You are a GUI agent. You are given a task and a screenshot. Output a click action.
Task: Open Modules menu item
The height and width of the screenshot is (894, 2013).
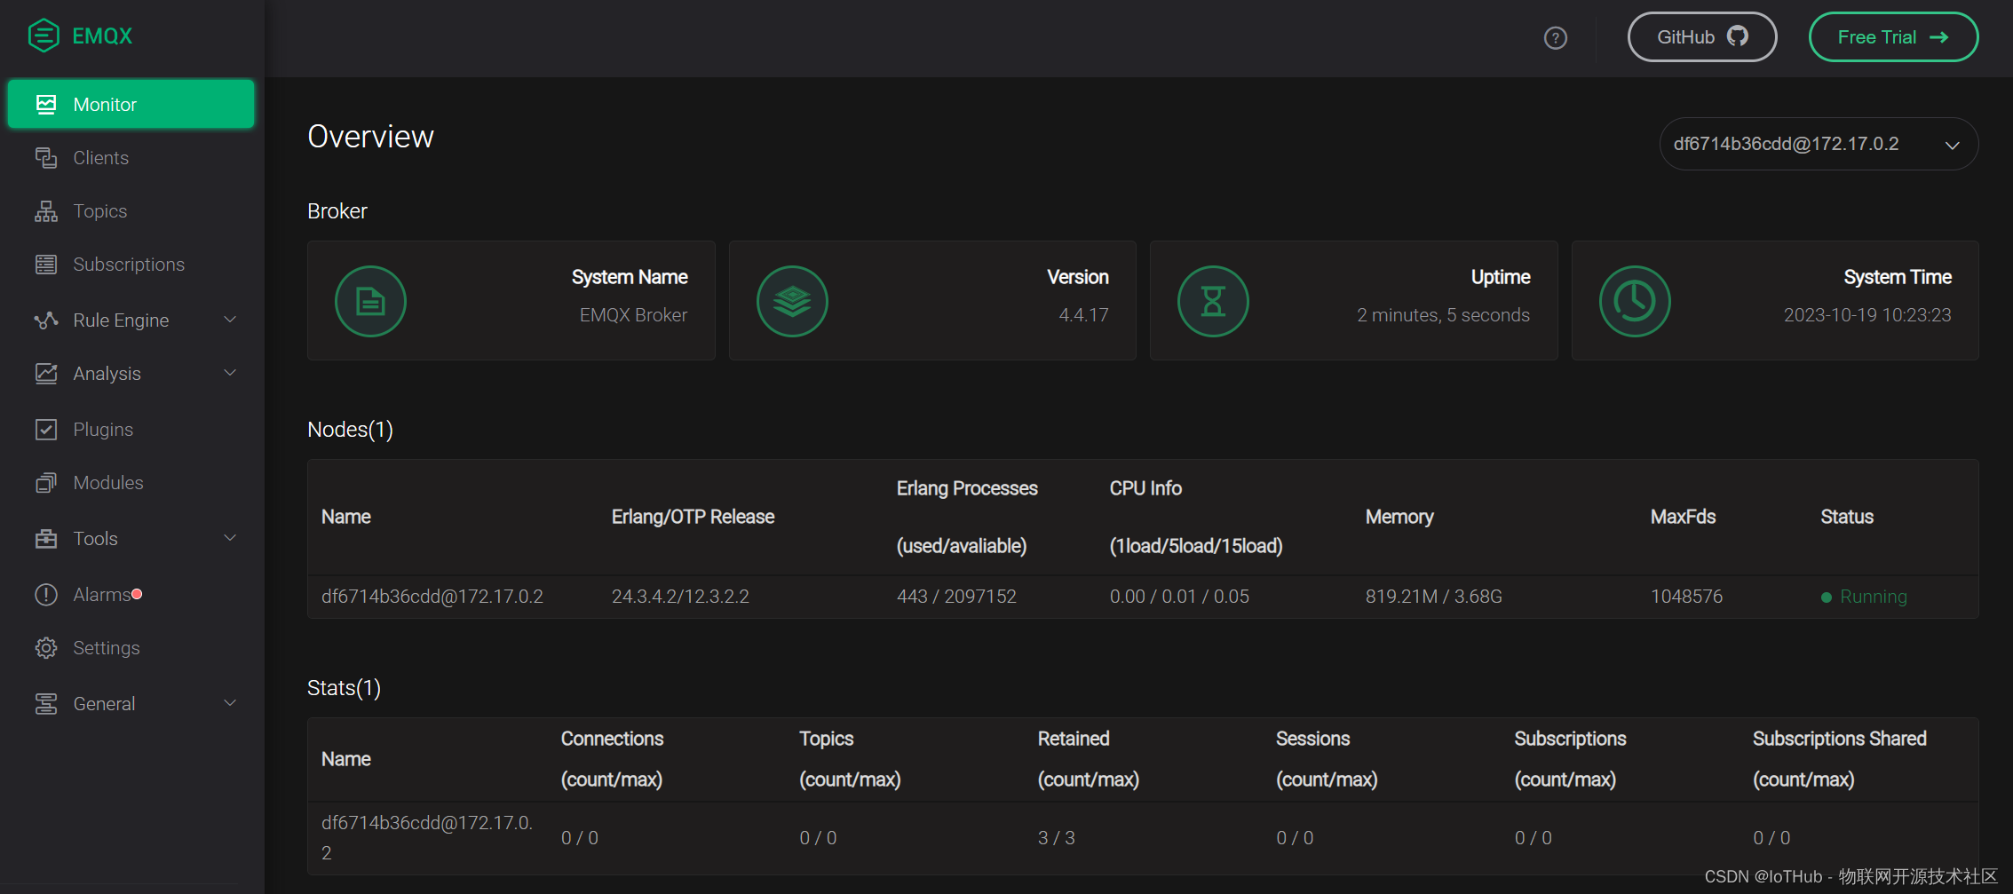pyautogui.click(x=131, y=483)
